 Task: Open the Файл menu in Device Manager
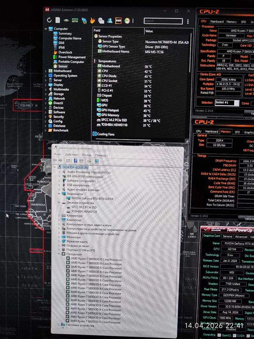tap(58, 154)
